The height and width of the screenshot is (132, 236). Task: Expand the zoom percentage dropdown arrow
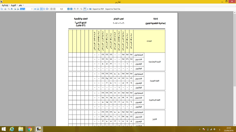[32, 9]
